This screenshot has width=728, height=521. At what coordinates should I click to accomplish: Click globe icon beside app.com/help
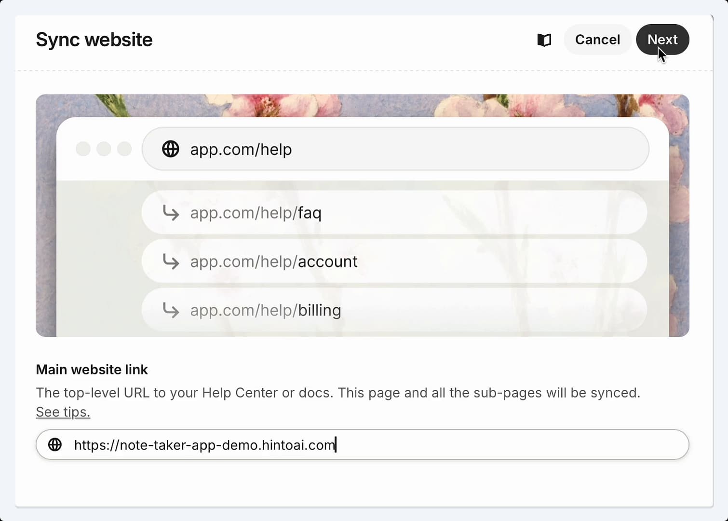pos(170,149)
